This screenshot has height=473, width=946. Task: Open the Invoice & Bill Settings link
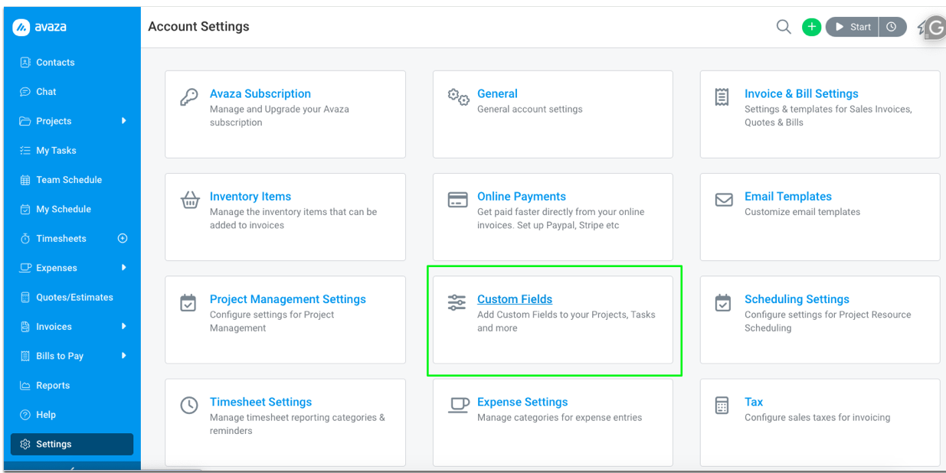[x=801, y=93]
